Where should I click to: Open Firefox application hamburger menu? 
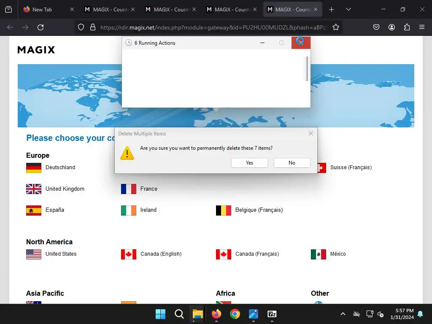(421, 27)
